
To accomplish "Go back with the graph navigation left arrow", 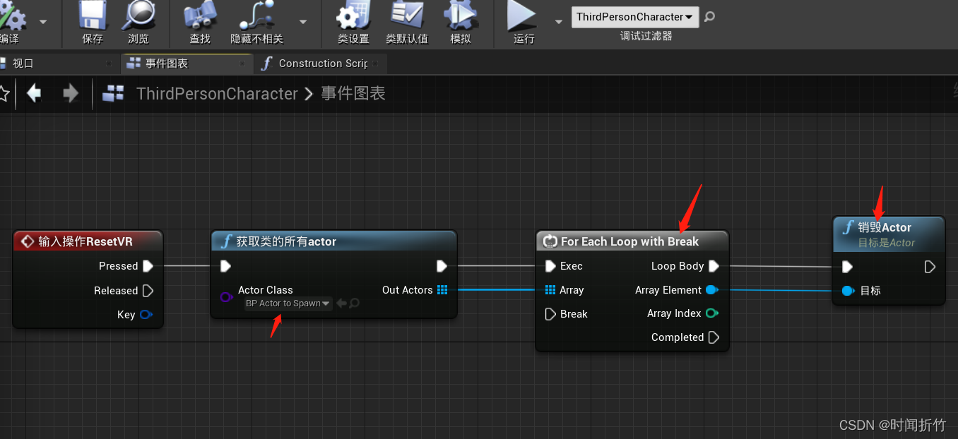I will [34, 93].
